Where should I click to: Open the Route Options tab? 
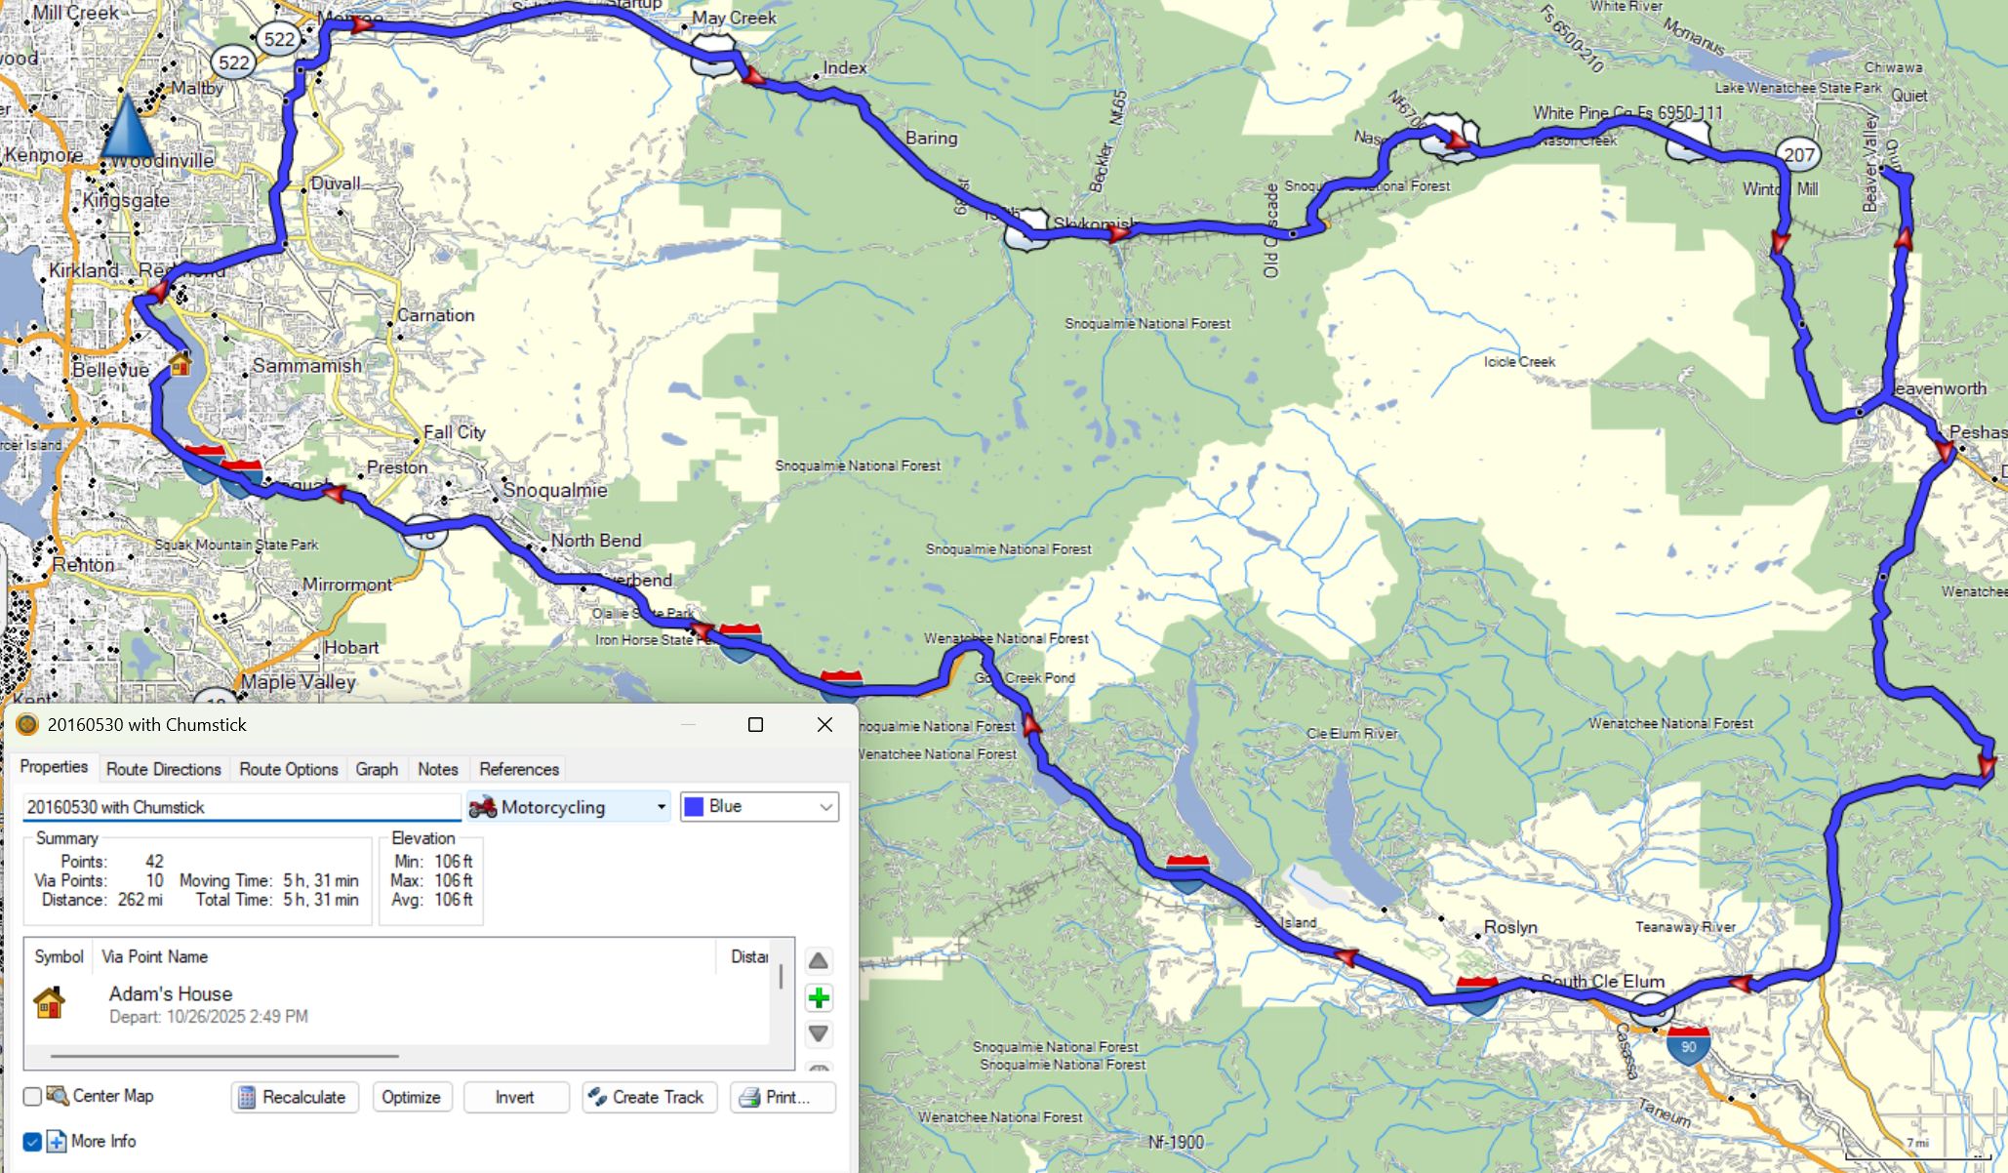click(288, 769)
